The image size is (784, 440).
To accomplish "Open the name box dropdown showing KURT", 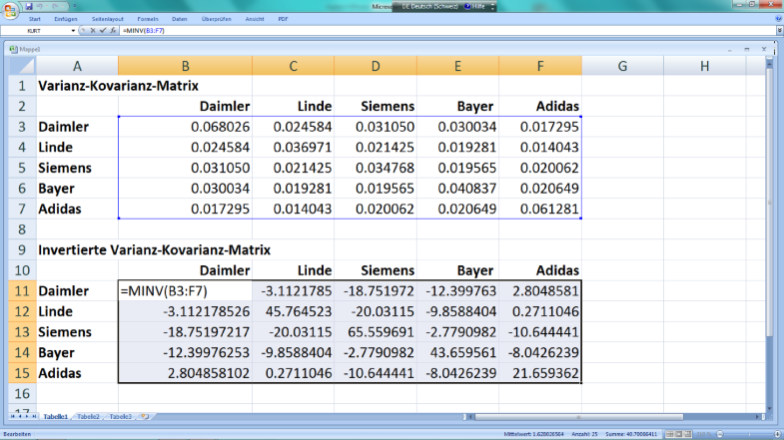I will (x=73, y=31).
